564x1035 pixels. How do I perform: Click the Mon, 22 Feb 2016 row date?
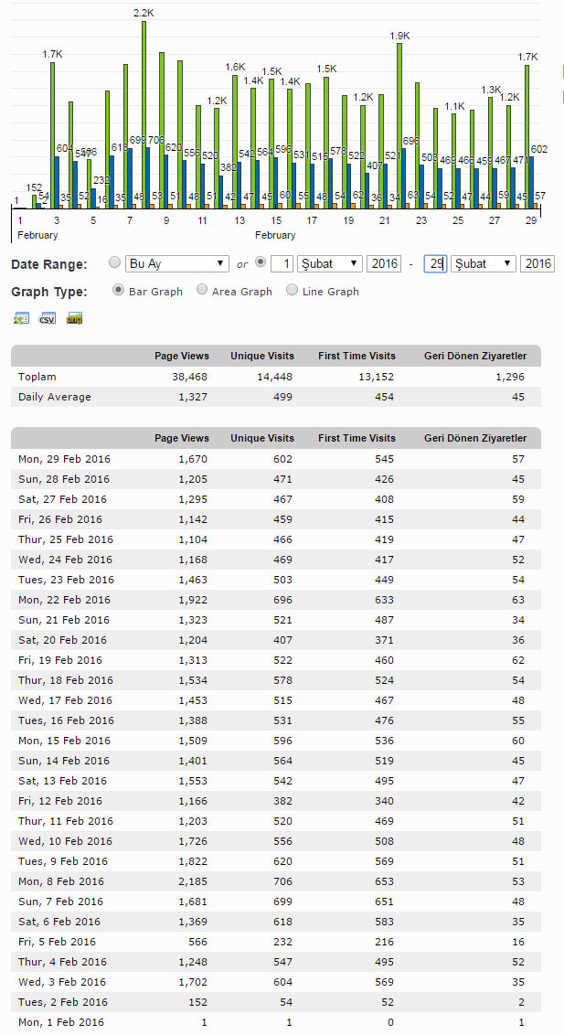tap(64, 600)
